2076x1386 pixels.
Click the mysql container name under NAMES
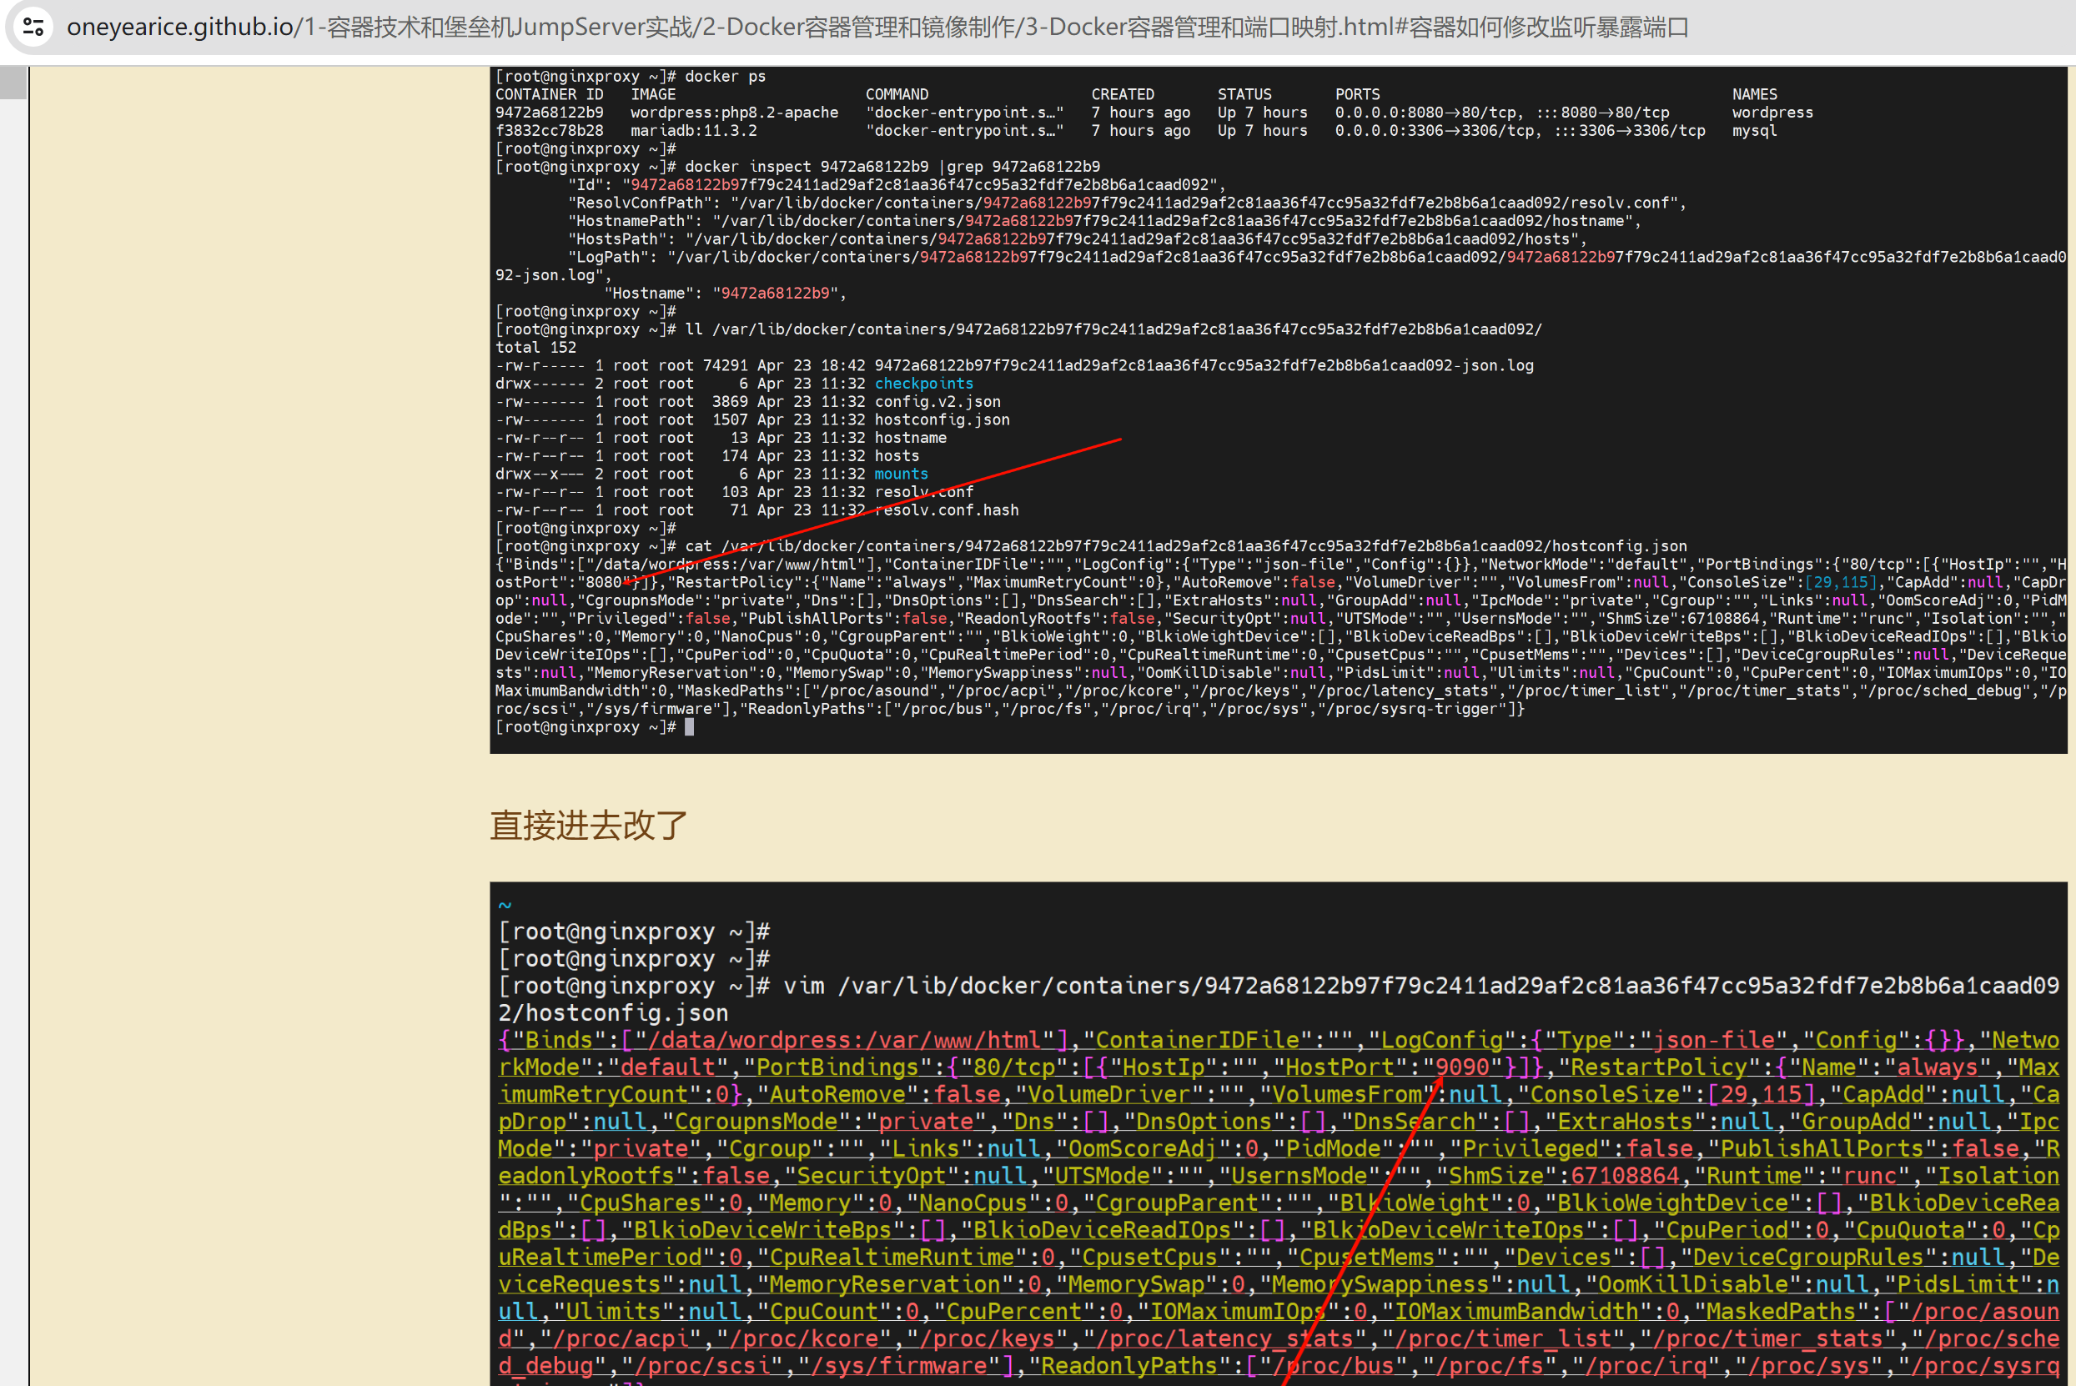(x=1754, y=131)
